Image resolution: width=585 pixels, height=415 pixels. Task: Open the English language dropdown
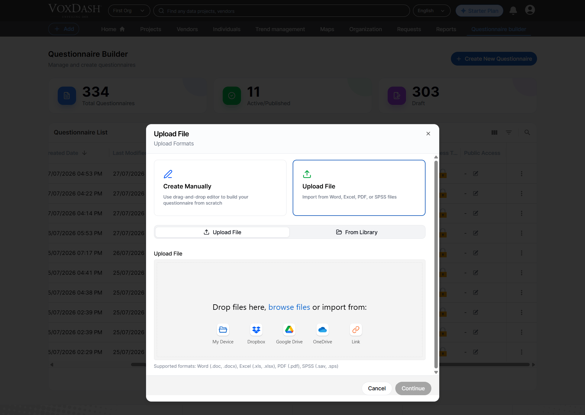[x=431, y=11]
